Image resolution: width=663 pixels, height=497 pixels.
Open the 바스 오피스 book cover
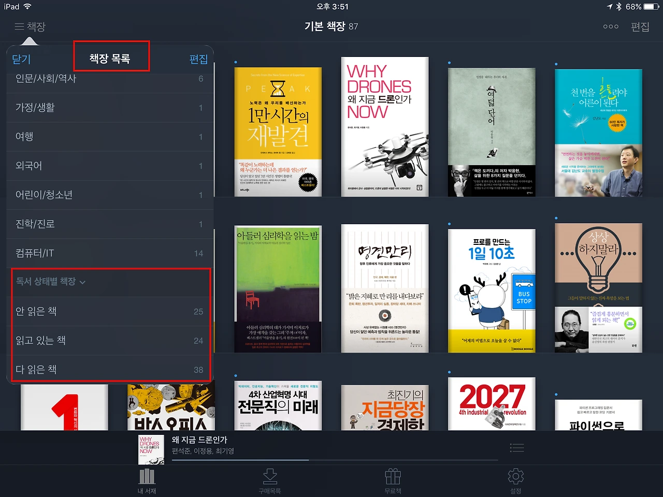171,407
